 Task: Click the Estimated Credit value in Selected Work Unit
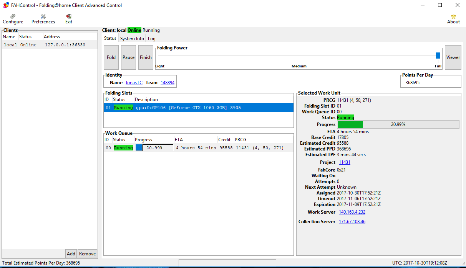(x=343, y=143)
